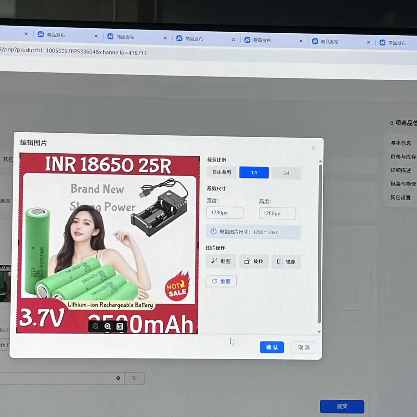The width and height of the screenshot is (417, 417).
Task: Click the battery product image preview
Action: 108,243
